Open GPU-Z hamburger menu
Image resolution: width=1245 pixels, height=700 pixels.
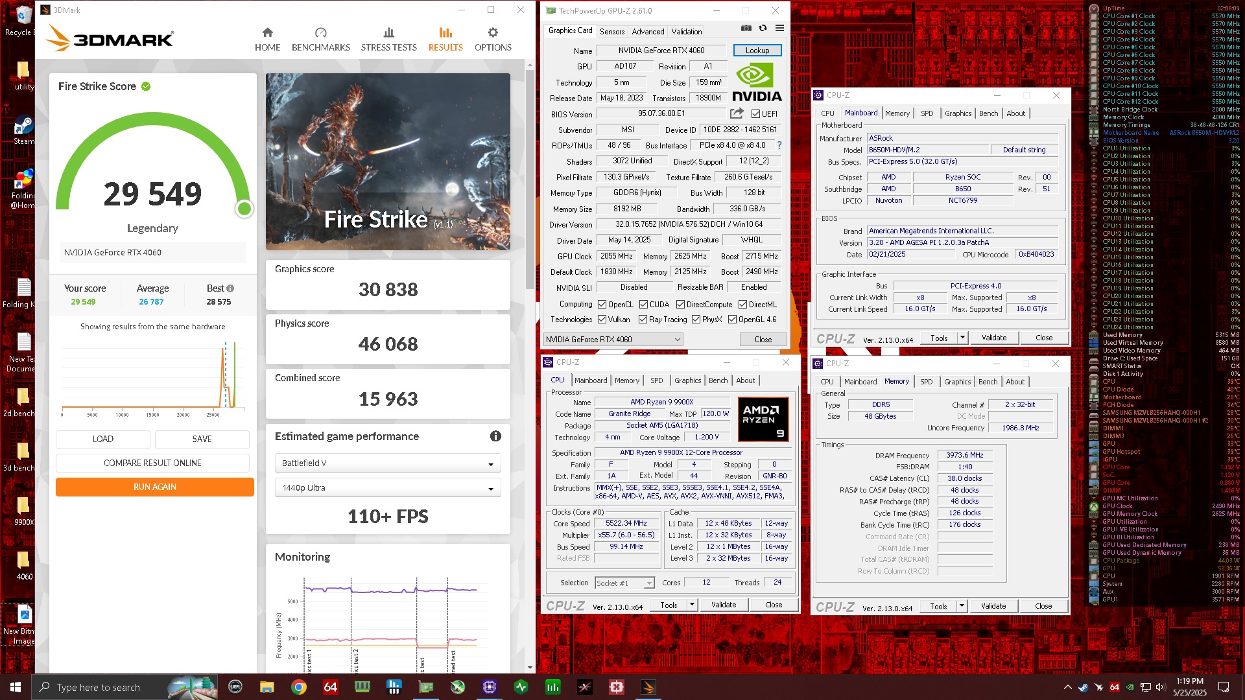pyautogui.click(x=779, y=28)
